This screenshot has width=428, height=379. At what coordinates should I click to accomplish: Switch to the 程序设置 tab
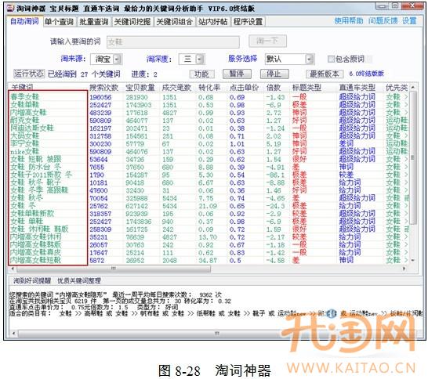[248, 22]
